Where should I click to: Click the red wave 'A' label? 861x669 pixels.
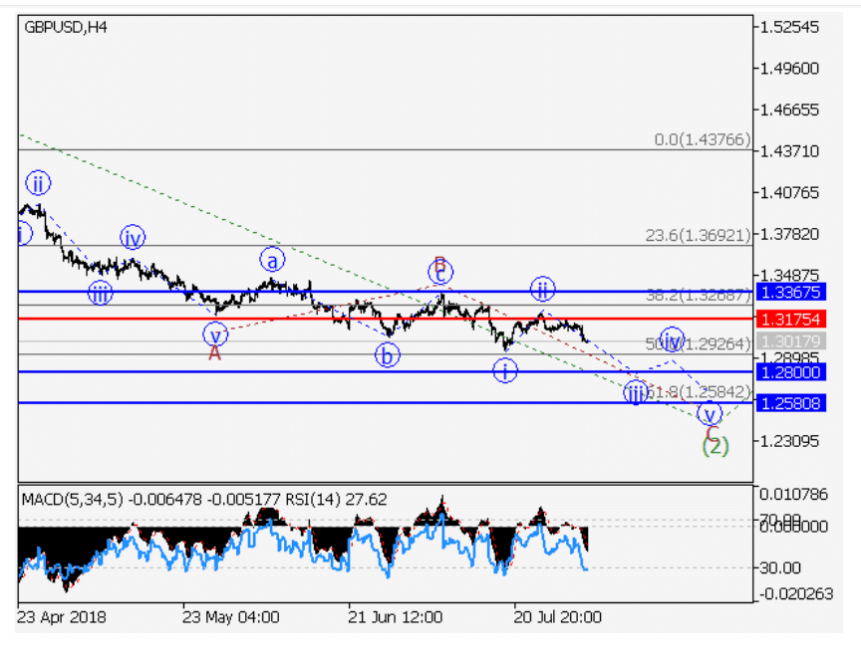[x=214, y=352]
